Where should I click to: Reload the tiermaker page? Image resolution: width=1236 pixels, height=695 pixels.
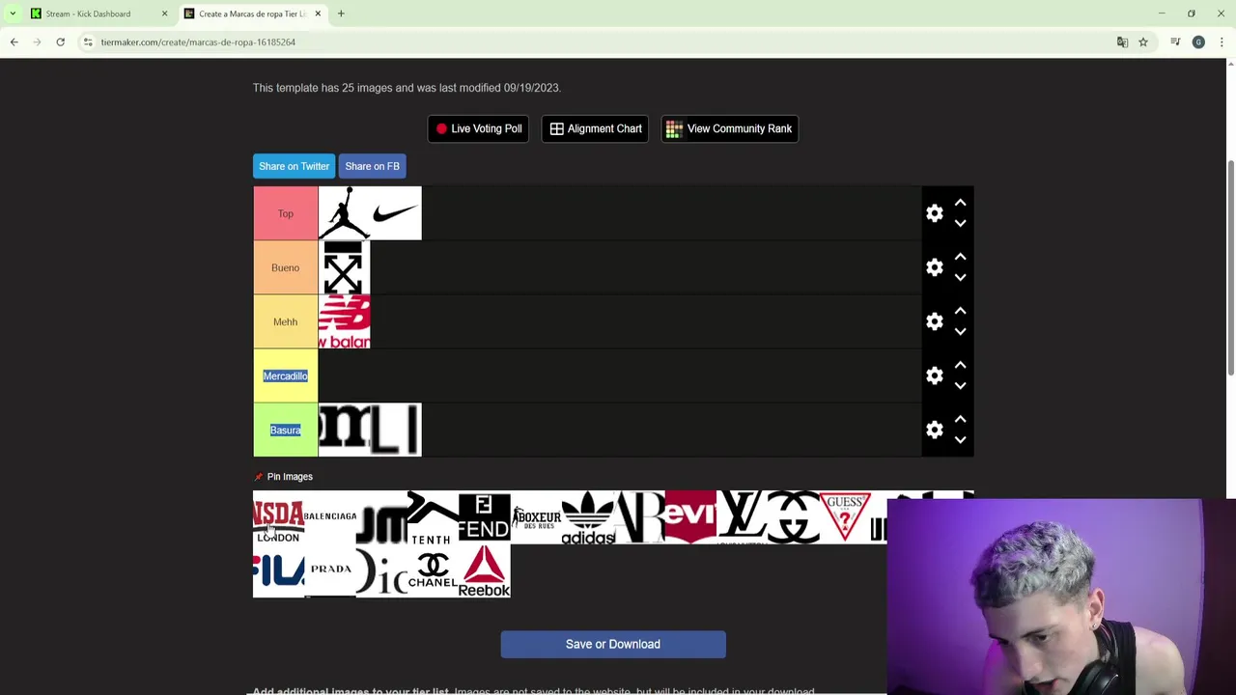(60, 42)
